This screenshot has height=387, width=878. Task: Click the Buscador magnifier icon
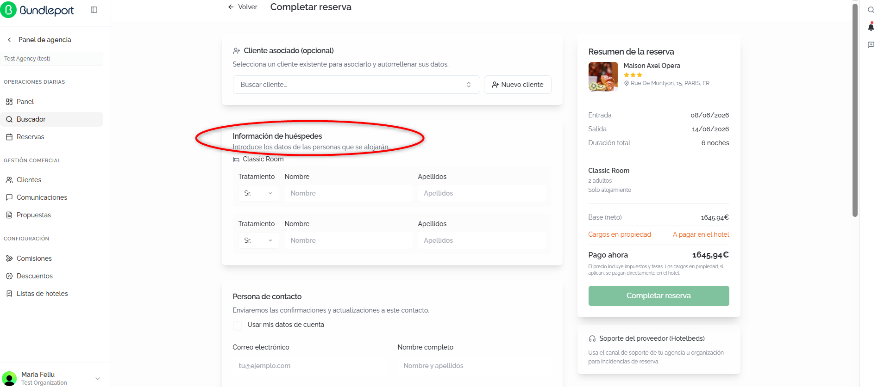[x=9, y=119]
